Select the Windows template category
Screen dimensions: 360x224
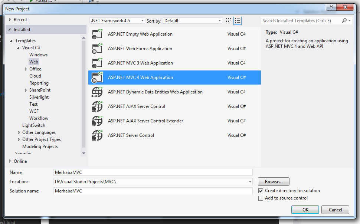[x=38, y=55]
